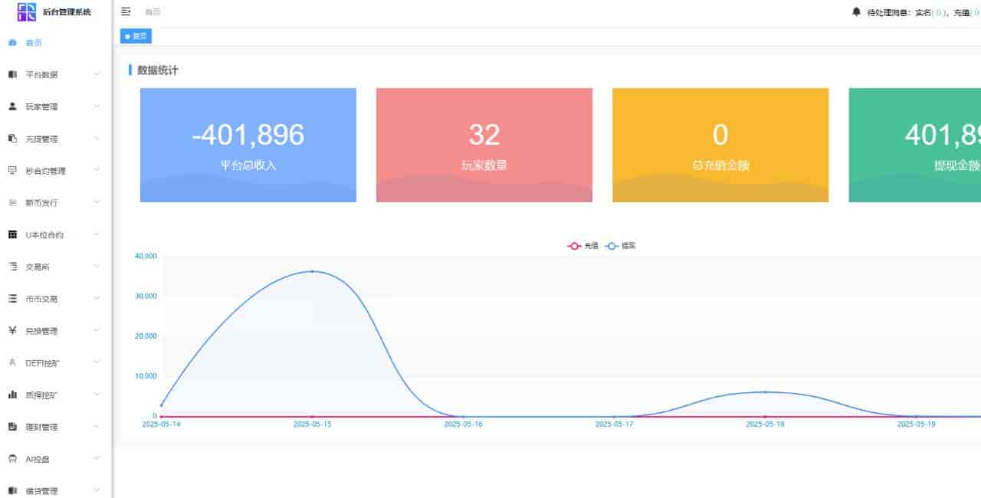The image size is (981, 498).
Task: Expand the 秒合约管理 menu chevron
Action: coord(97,171)
